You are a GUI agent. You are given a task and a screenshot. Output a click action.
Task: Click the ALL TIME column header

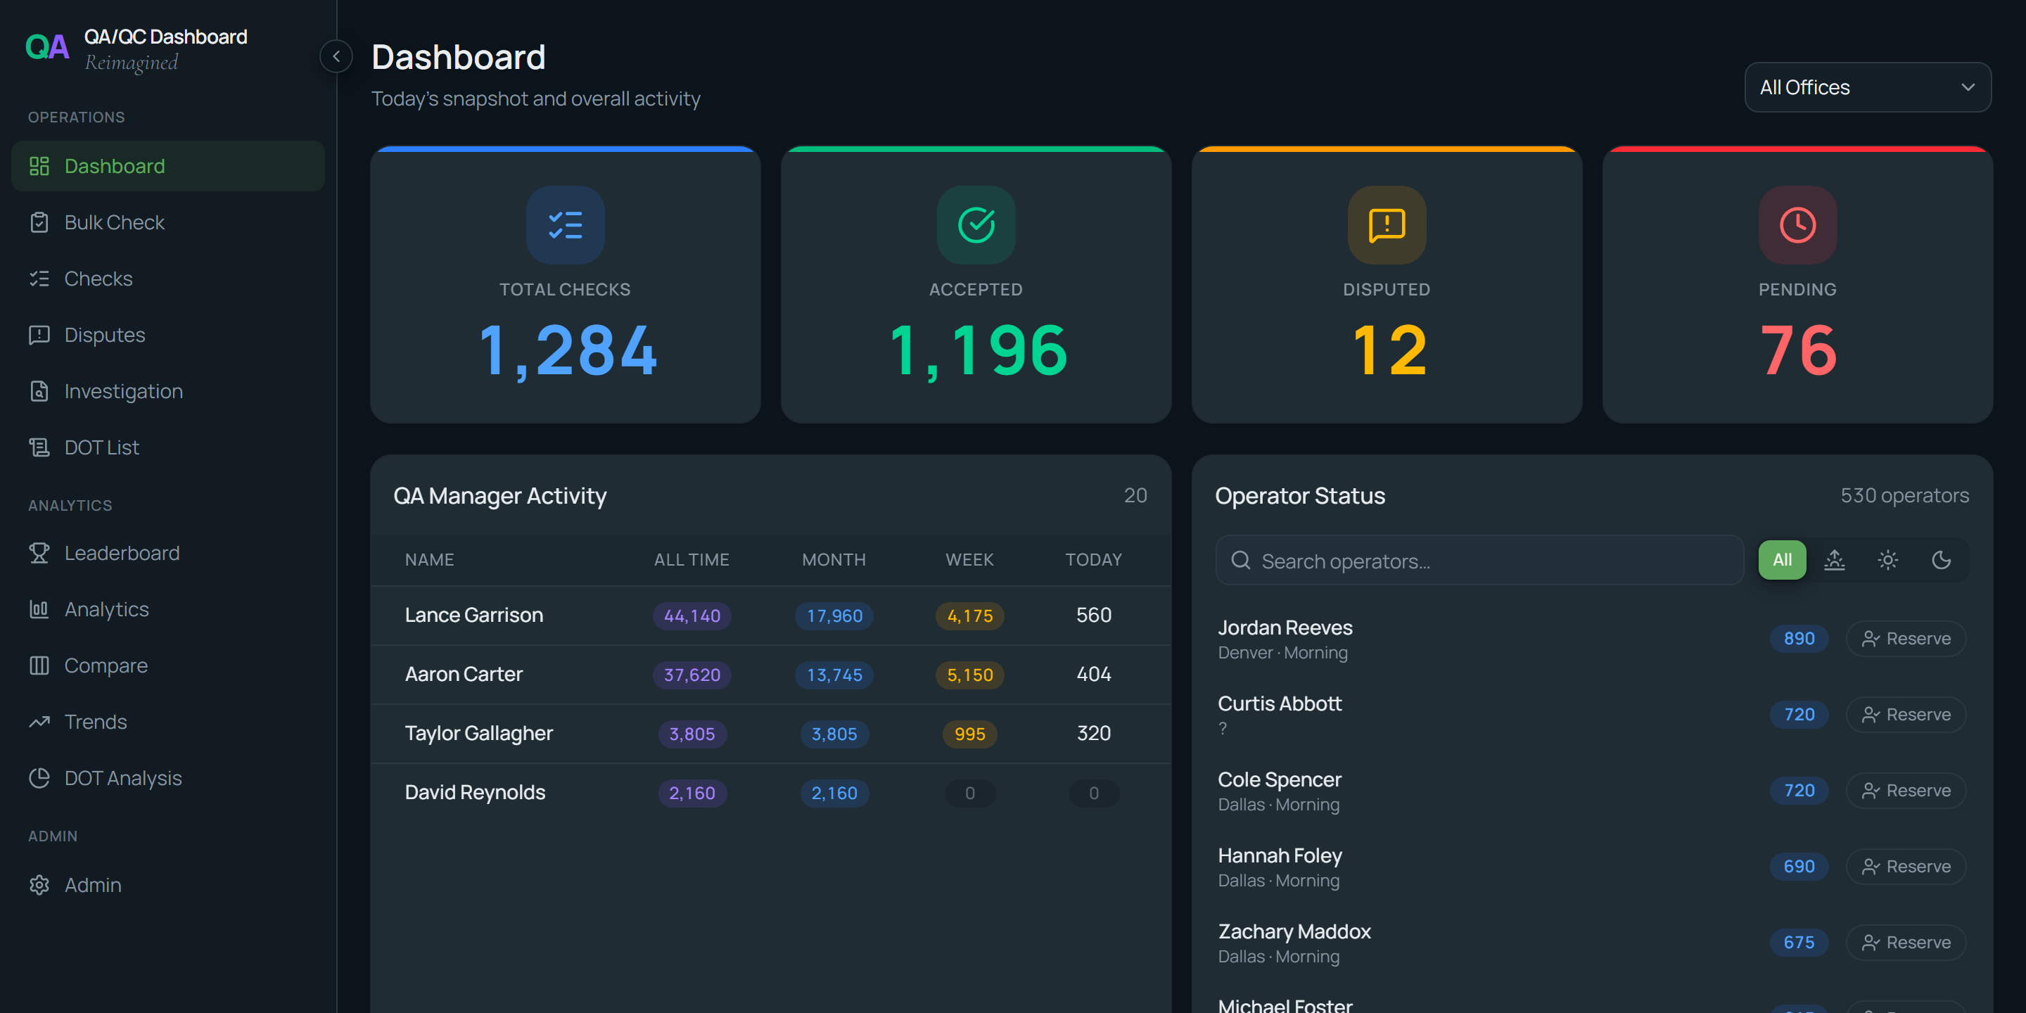pyautogui.click(x=692, y=560)
